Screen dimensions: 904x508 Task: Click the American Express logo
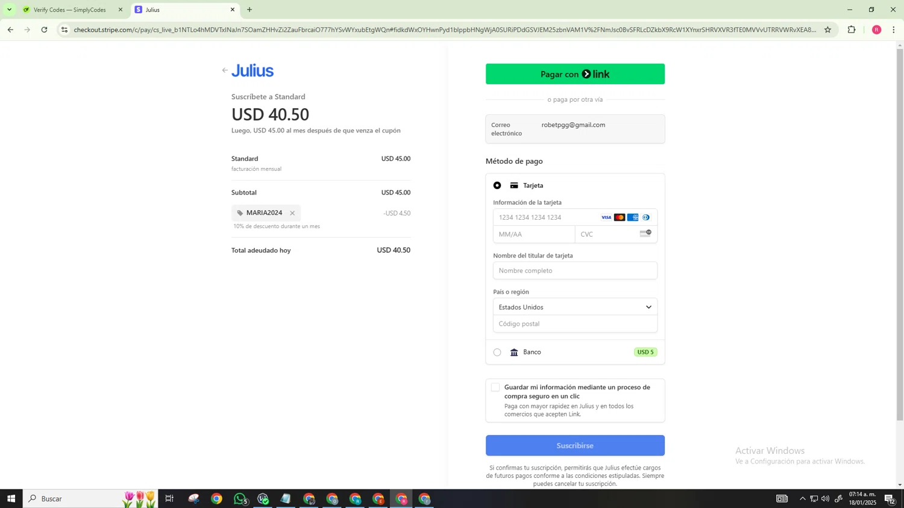633,217
